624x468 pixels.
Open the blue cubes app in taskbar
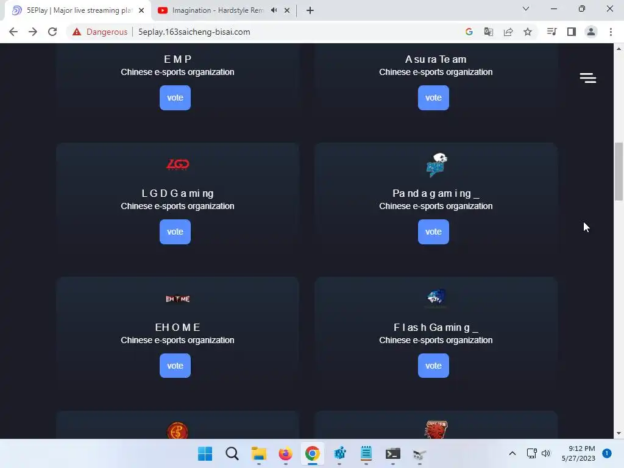pos(339,453)
